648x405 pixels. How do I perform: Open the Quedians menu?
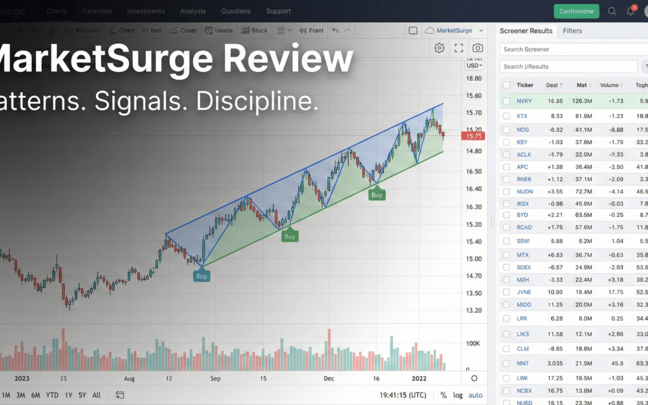236,11
